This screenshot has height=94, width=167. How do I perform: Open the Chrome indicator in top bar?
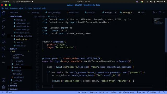point(142,2)
